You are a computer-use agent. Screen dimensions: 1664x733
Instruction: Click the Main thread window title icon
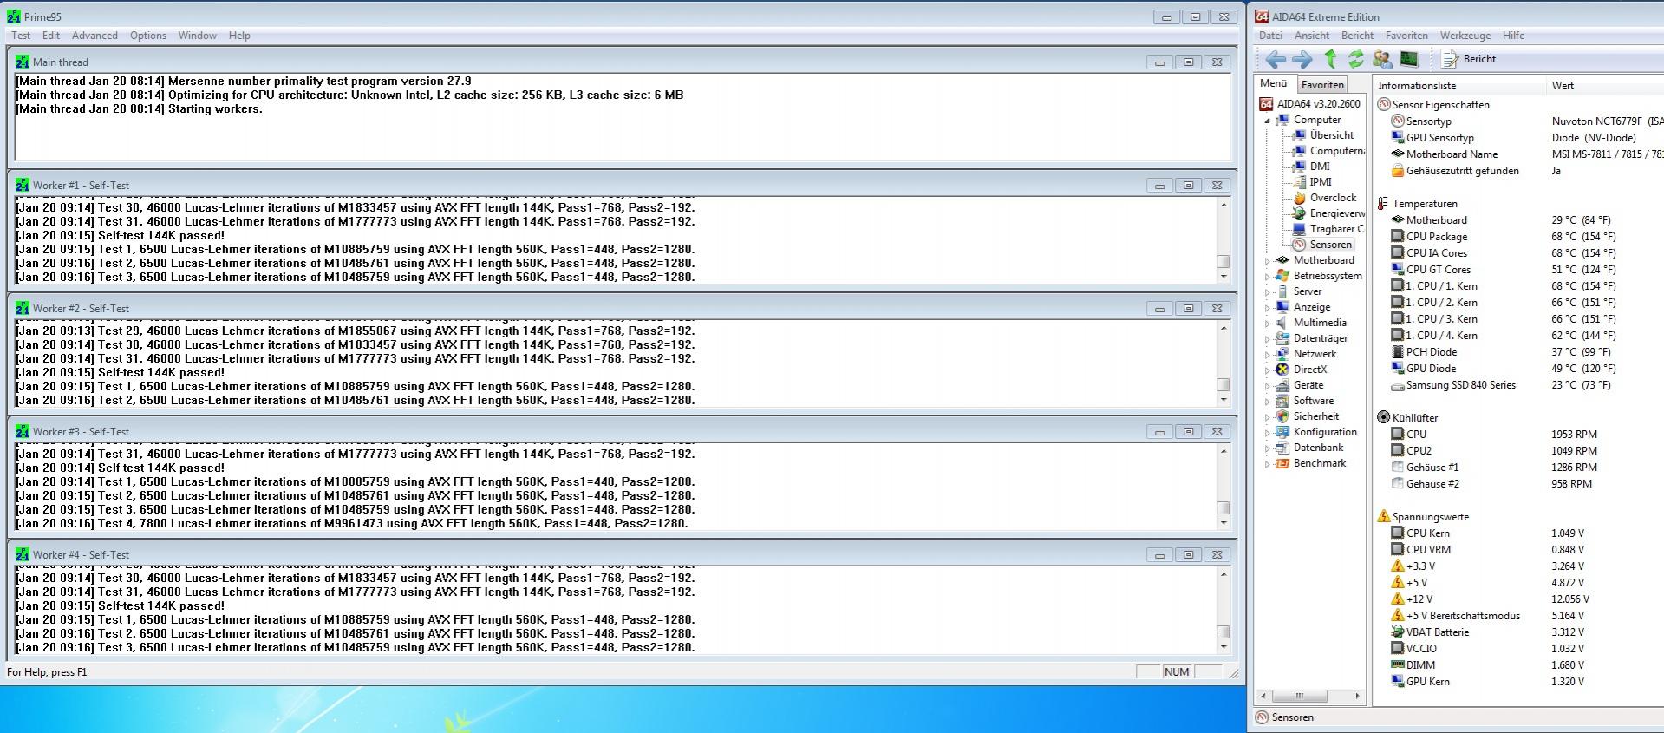pyautogui.click(x=23, y=62)
